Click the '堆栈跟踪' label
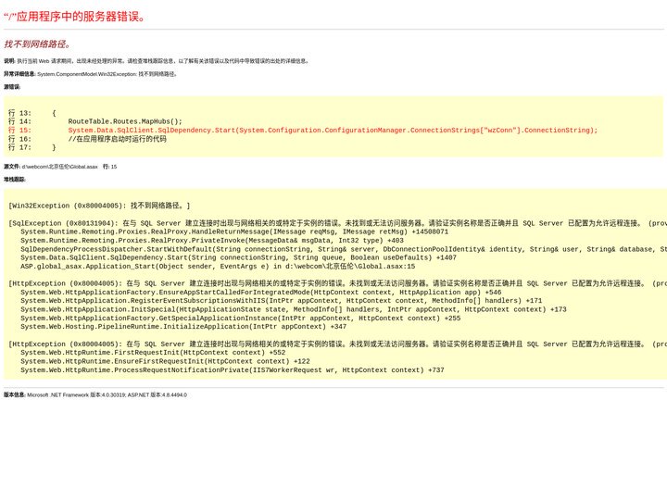667x500 pixels. coord(15,180)
